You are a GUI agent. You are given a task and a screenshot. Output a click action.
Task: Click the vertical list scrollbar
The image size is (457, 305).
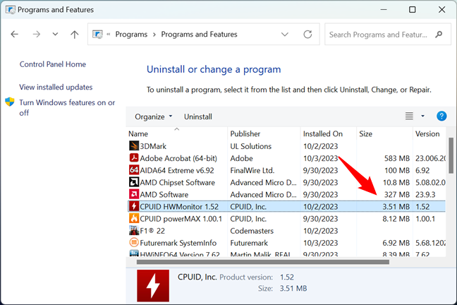coord(451,155)
